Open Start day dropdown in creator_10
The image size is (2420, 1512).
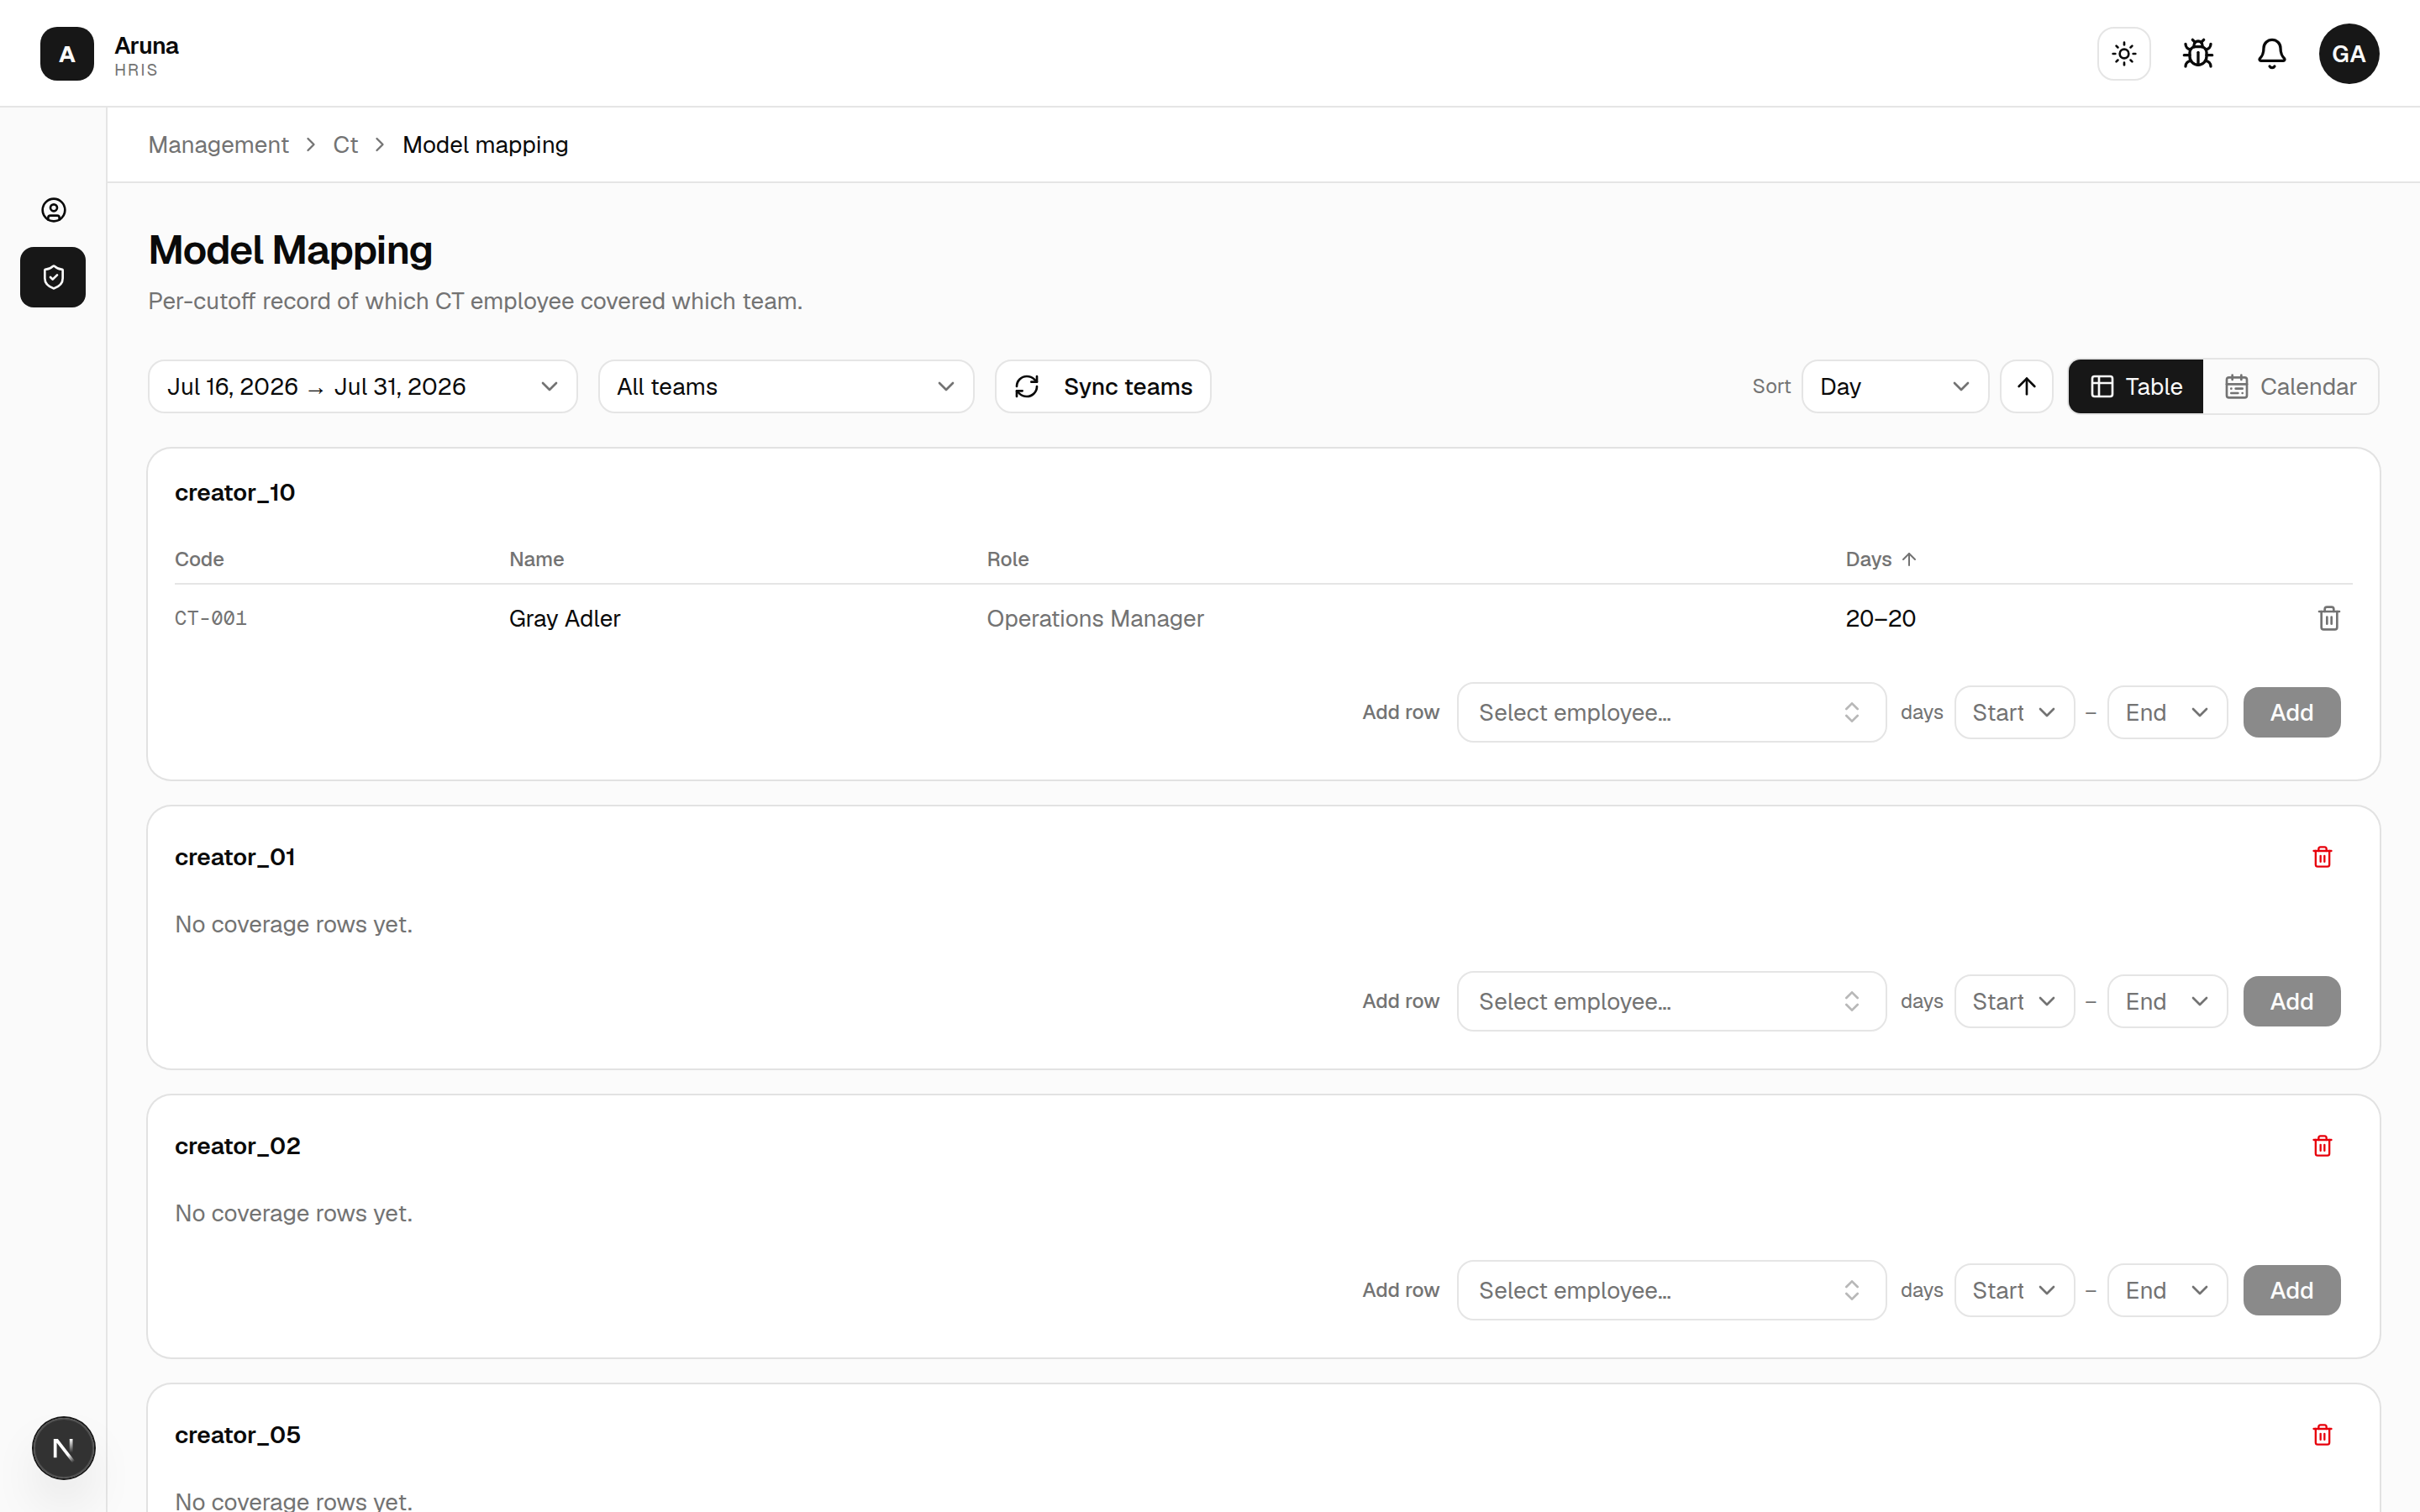(x=2014, y=713)
